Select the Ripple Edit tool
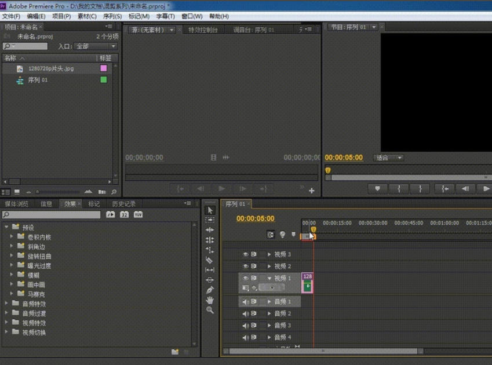The image size is (492, 365). click(x=210, y=230)
